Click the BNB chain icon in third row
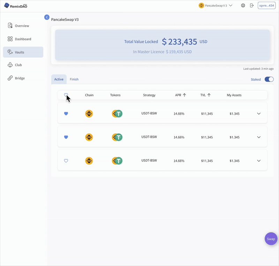This screenshot has width=279, height=266. [x=89, y=161]
